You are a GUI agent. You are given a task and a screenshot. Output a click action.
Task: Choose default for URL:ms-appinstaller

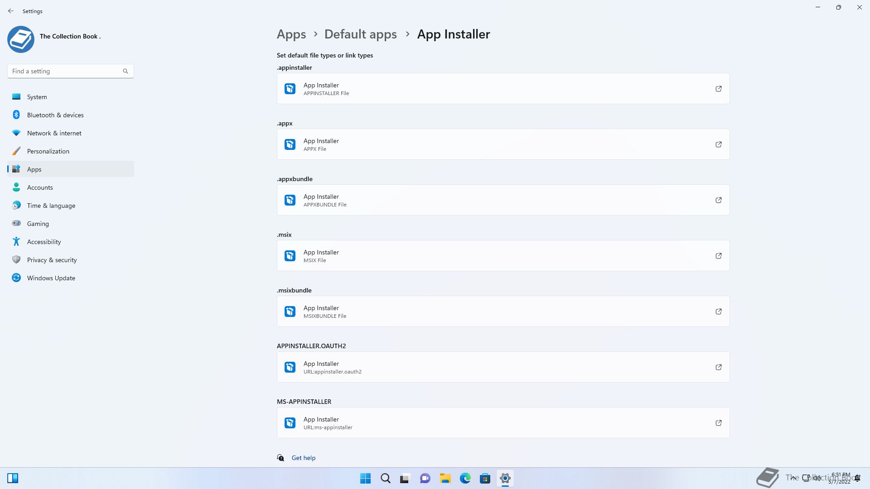(x=503, y=423)
